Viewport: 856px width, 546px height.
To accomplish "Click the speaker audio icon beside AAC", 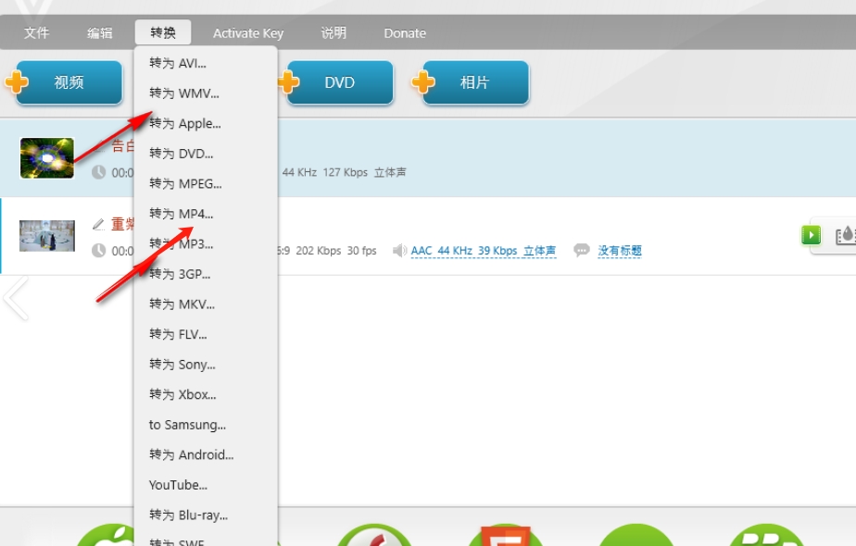I will pyautogui.click(x=399, y=251).
